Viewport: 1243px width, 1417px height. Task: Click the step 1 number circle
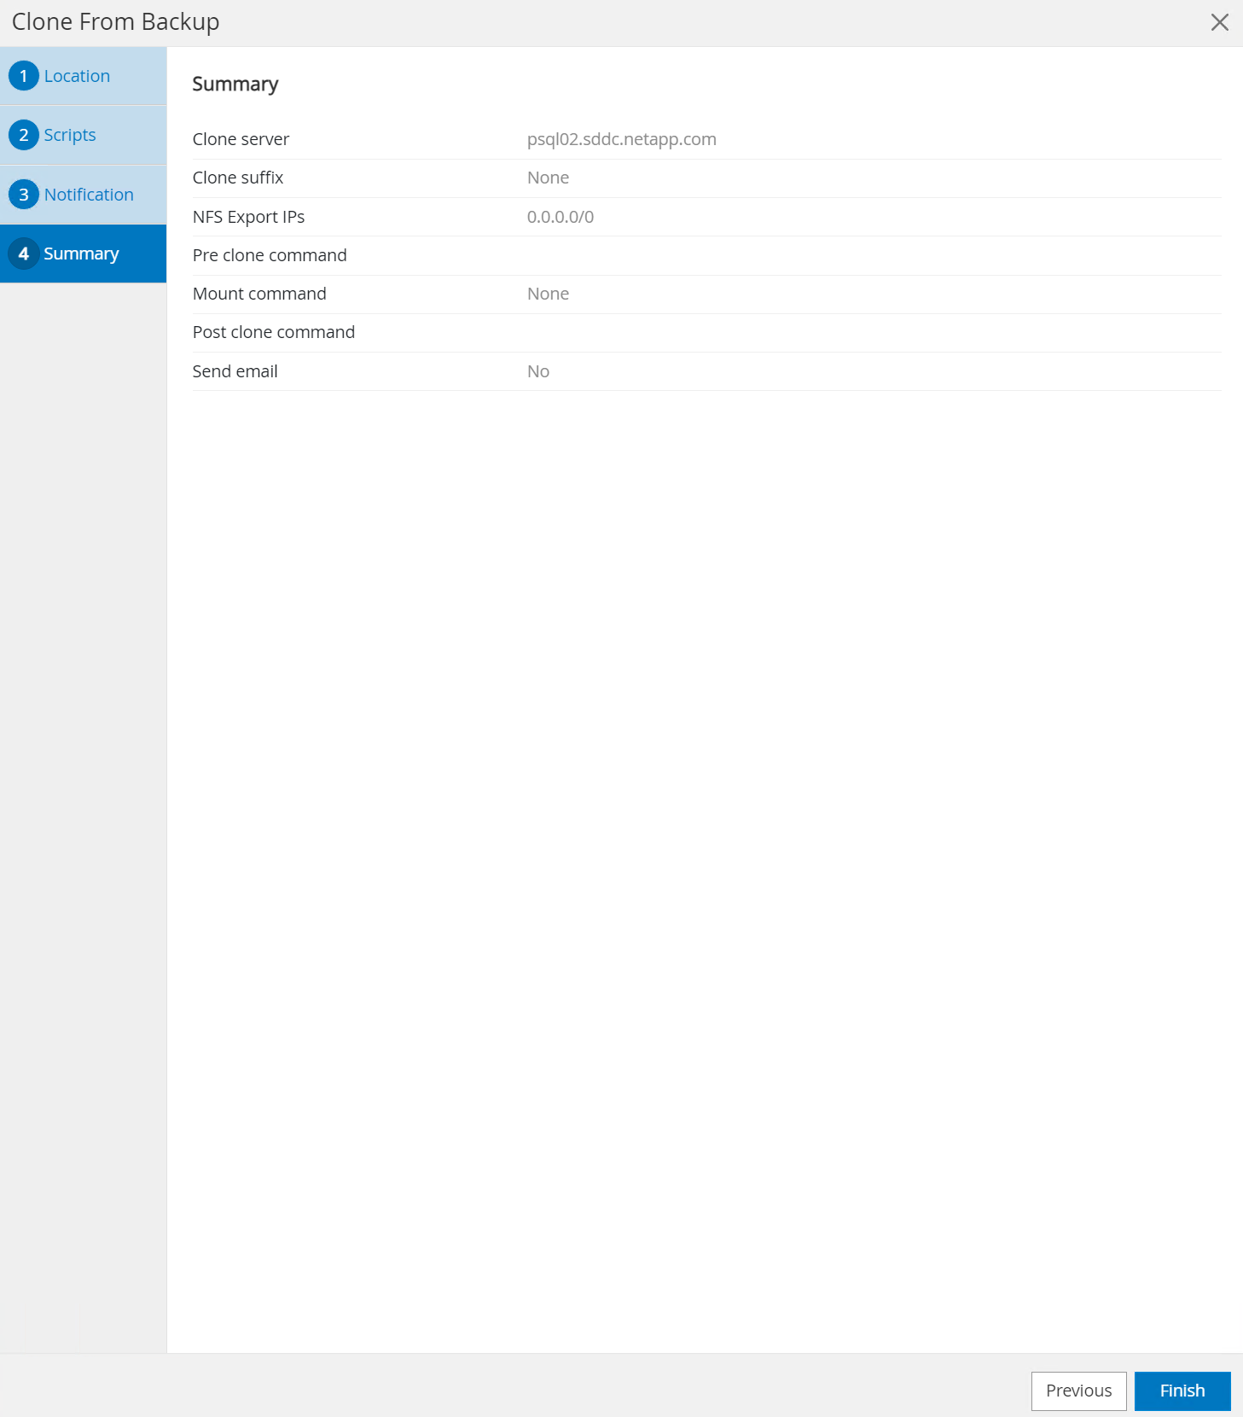click(24, 76)
